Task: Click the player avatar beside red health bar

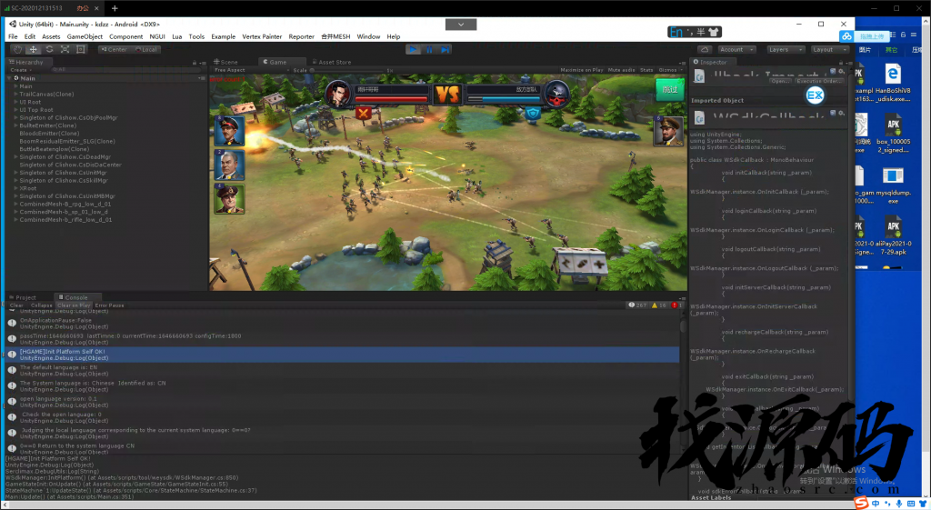Action: [x=338, y=94]
